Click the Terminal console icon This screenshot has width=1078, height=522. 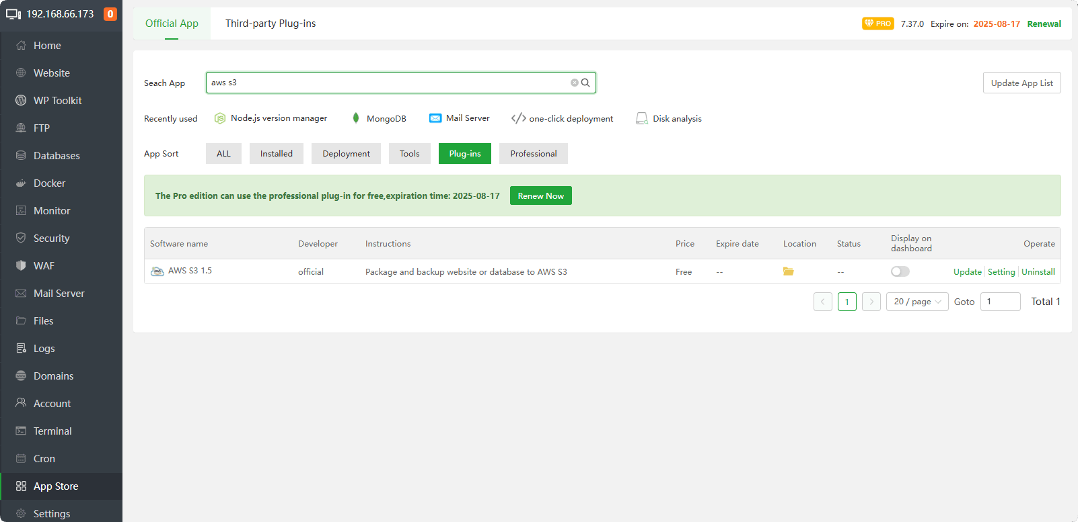(x=21, y=431)
